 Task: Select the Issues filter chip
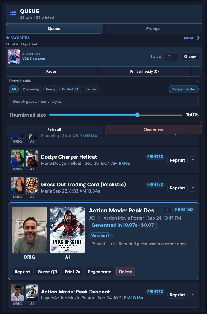91,89
